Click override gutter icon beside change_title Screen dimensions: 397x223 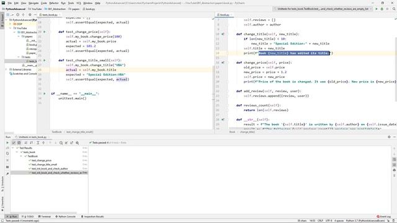click(x=223, y=34)
